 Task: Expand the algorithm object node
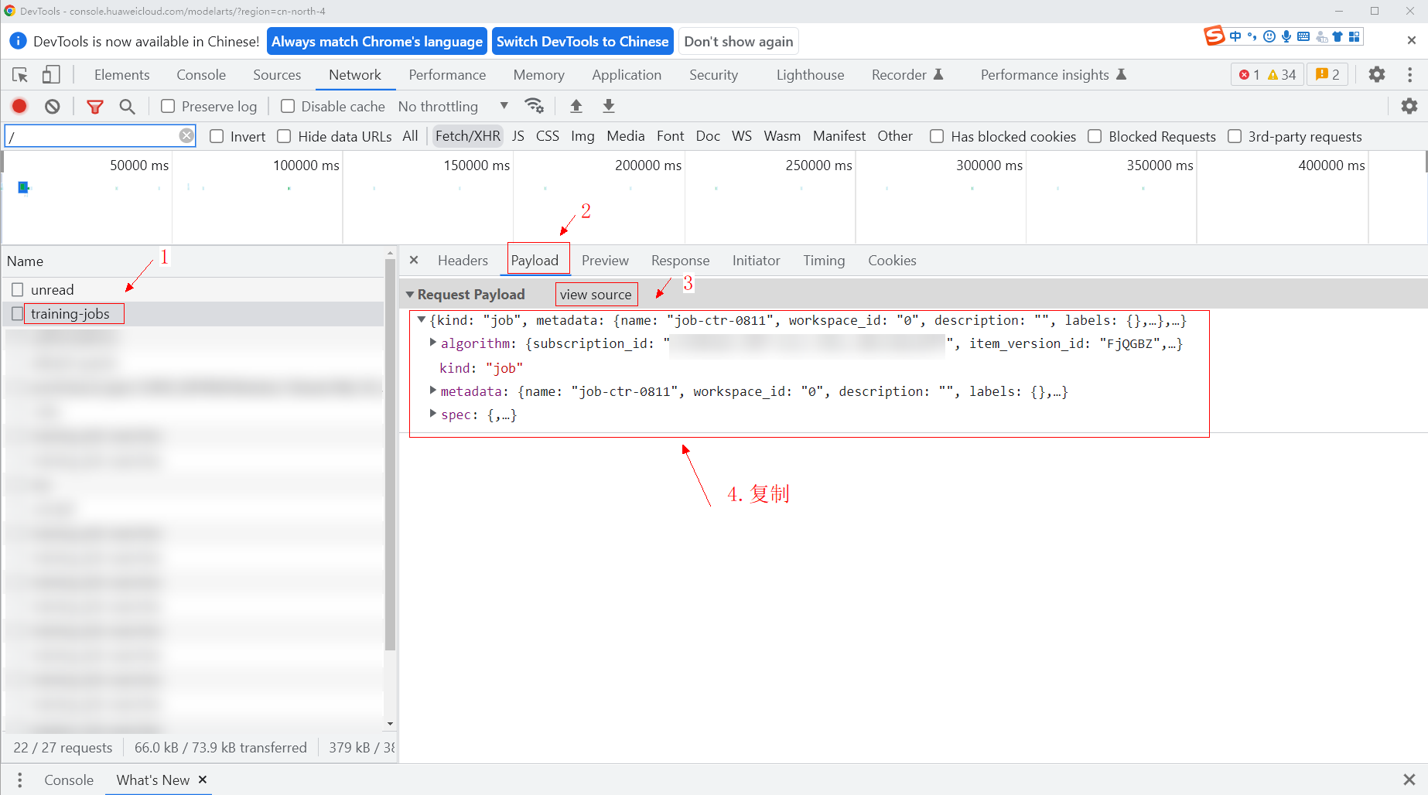tap(433, 342)
